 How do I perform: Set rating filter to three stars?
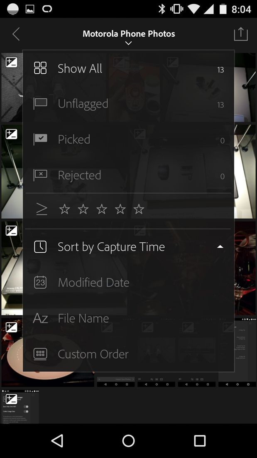[x=102, y=209]
